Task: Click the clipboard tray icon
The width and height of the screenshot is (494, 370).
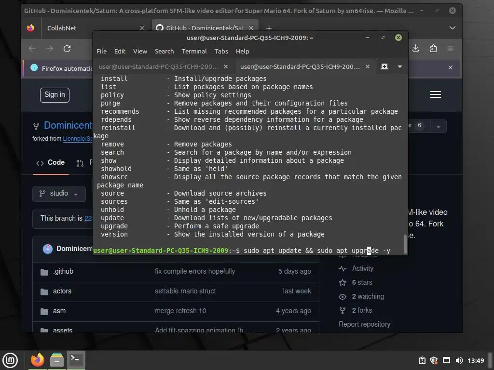Action: coord(422,360)
